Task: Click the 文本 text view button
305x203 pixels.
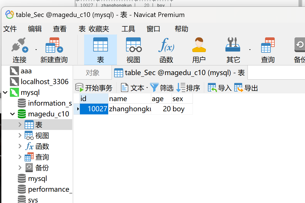Action: coord(133,88)
